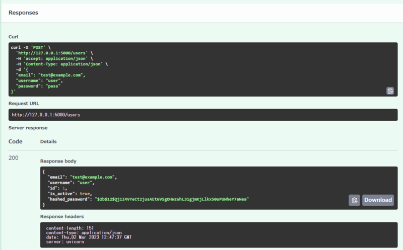
Task: Click the response body username value
Action: [85, 183]
